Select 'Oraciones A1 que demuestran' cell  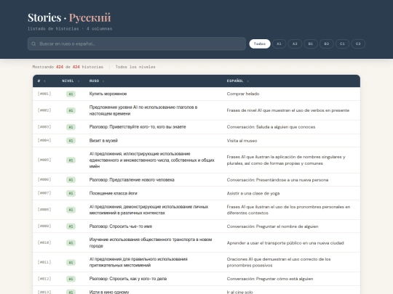279,262
